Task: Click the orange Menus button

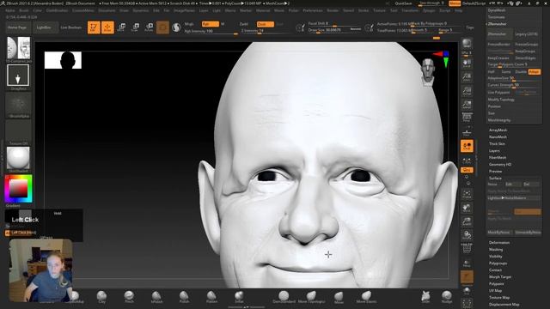Action: tap(455, 3)
